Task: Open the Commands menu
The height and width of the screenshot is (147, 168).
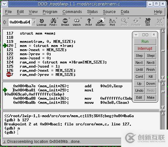Action: [72, 12]
